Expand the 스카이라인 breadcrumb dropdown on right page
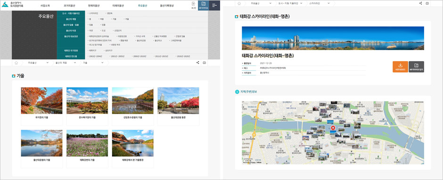Screen dimensions: 443x180 319,3
